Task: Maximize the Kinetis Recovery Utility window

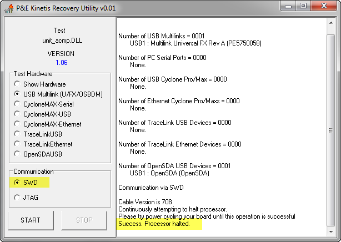Action: coord(304,7)
